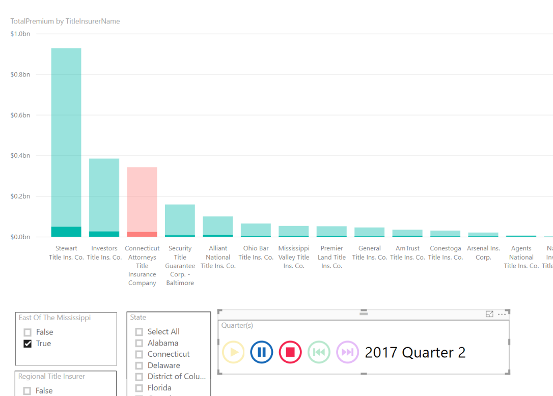Select the highlighted Connecticut Attorneys Title bar
The height and width of the screenshot is (396, 553).
(142, 202)
